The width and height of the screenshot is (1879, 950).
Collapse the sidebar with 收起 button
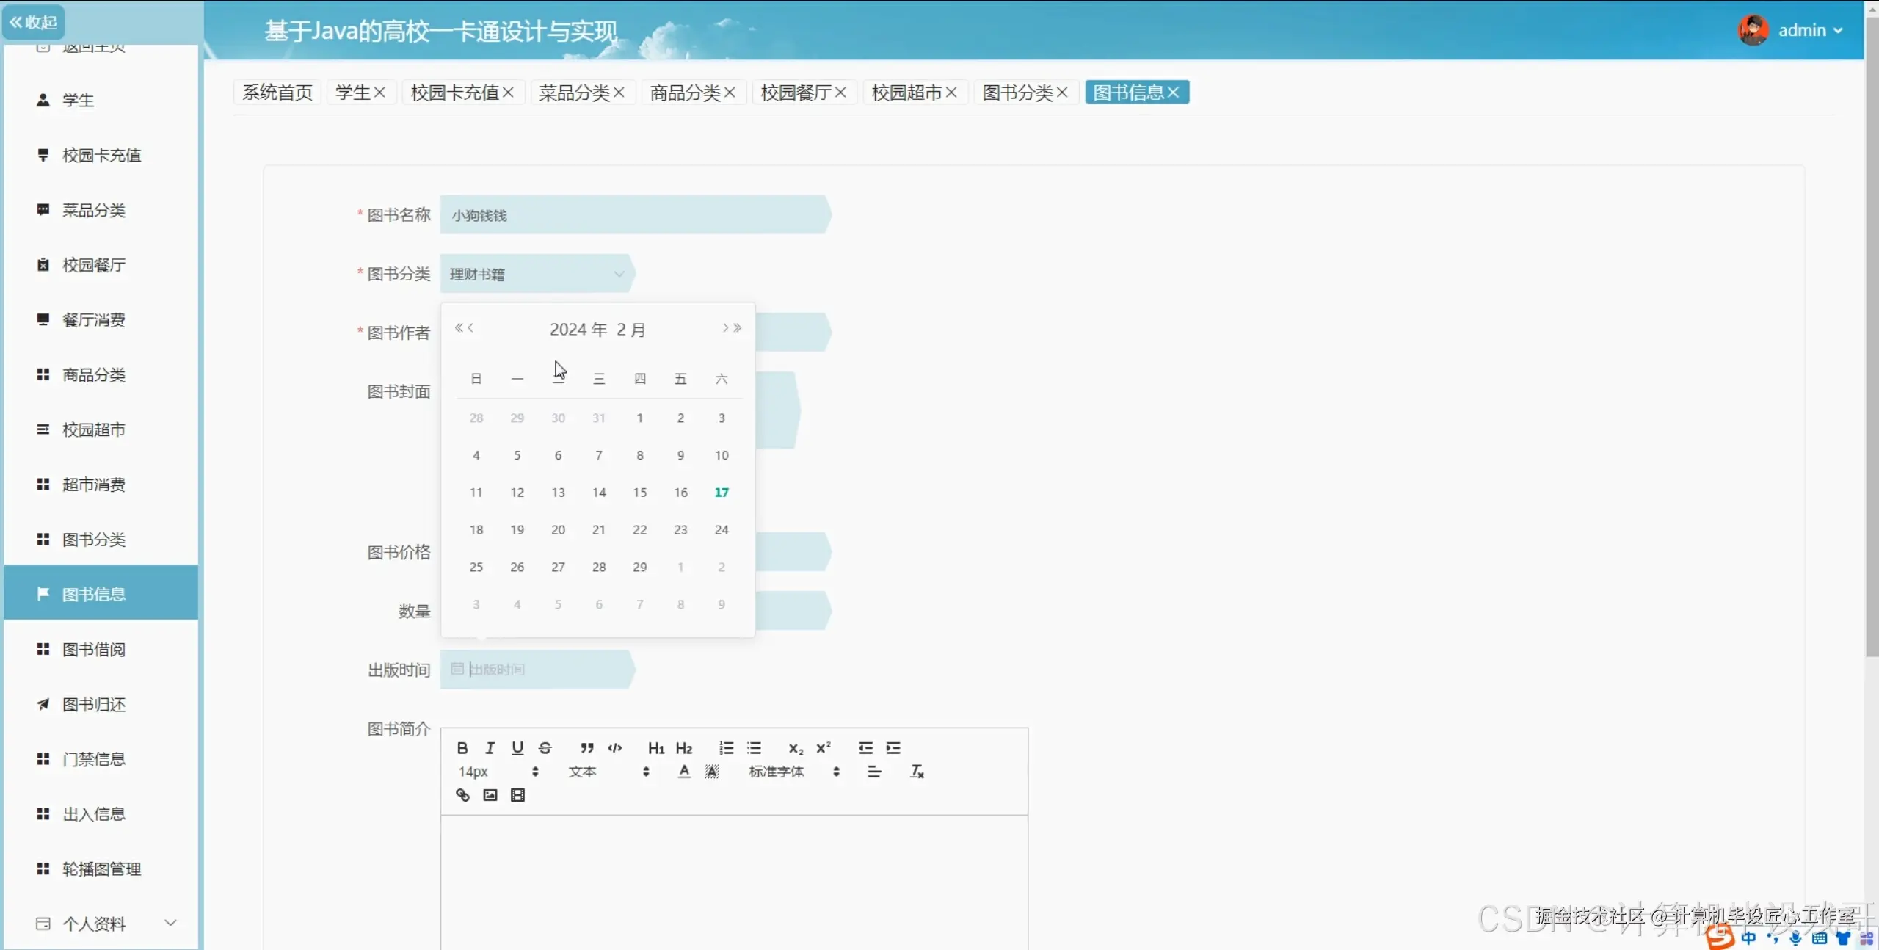(33, 22)
